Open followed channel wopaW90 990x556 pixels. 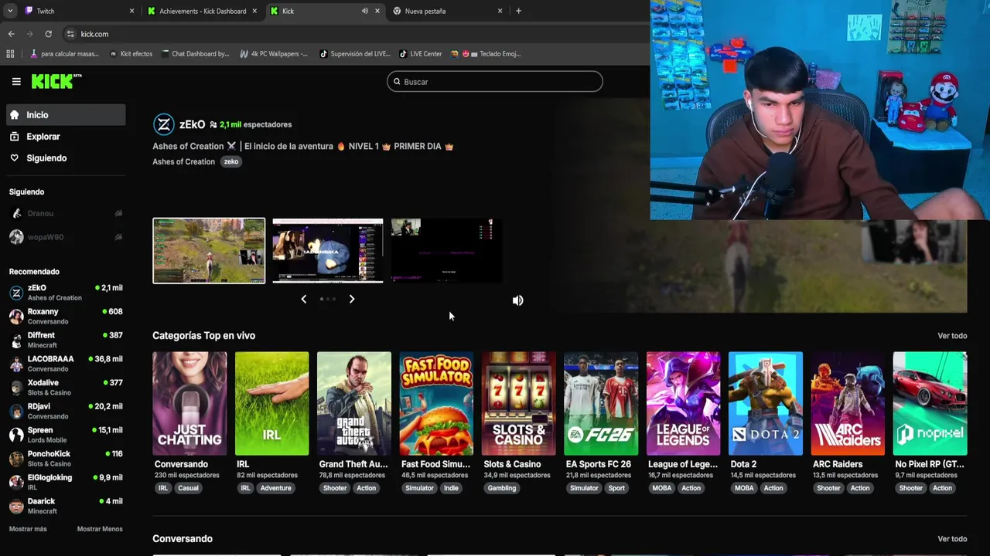click(x=67, y=237)
